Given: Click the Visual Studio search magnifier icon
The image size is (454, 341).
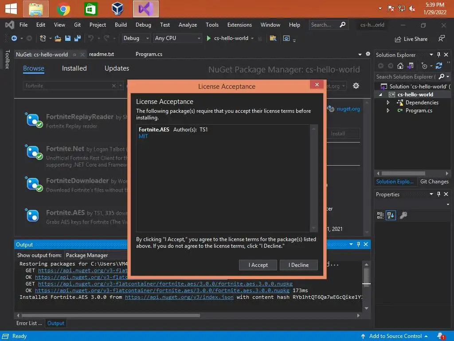Looking at the screenshot, I should 343,25.
